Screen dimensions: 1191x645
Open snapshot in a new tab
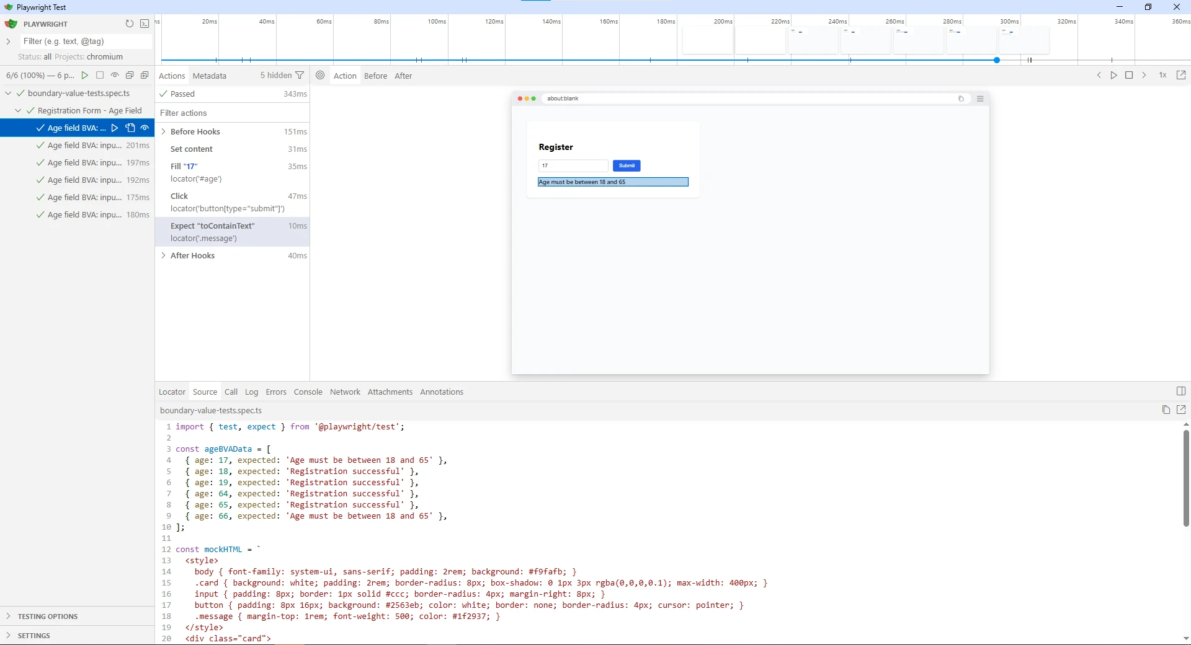(1181, 75)
